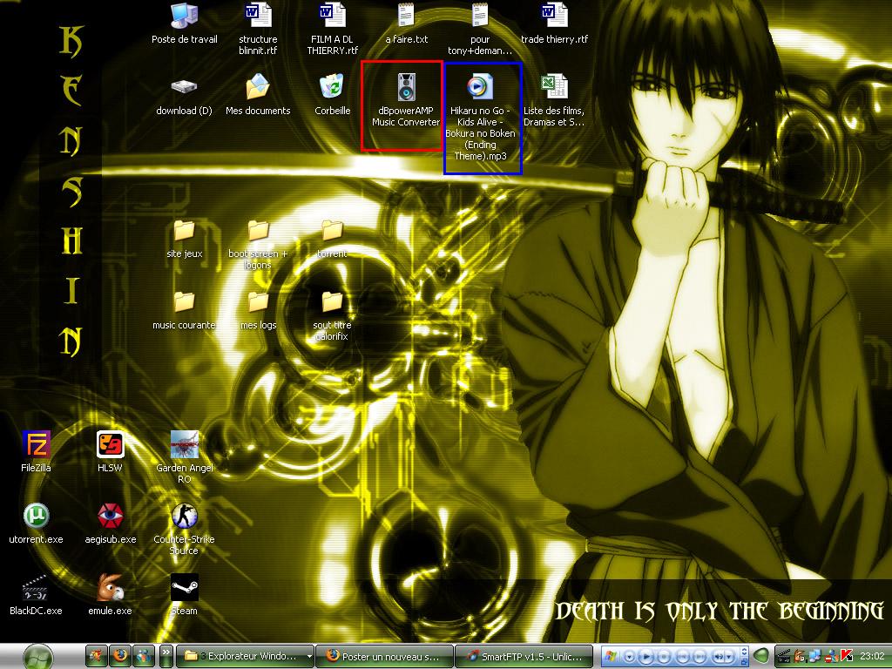Select the mes logs folder

[258, 310]
